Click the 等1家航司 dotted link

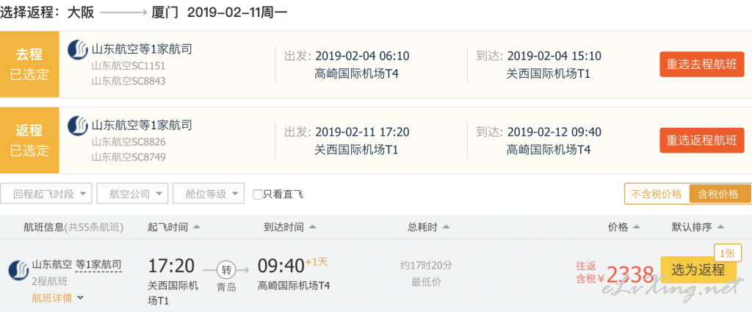(x=98, y=264)
